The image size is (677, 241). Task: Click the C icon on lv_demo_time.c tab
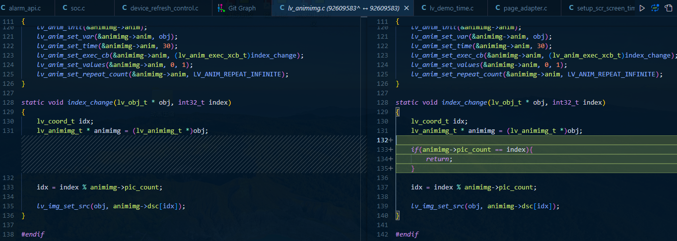(x=423, y=8)
